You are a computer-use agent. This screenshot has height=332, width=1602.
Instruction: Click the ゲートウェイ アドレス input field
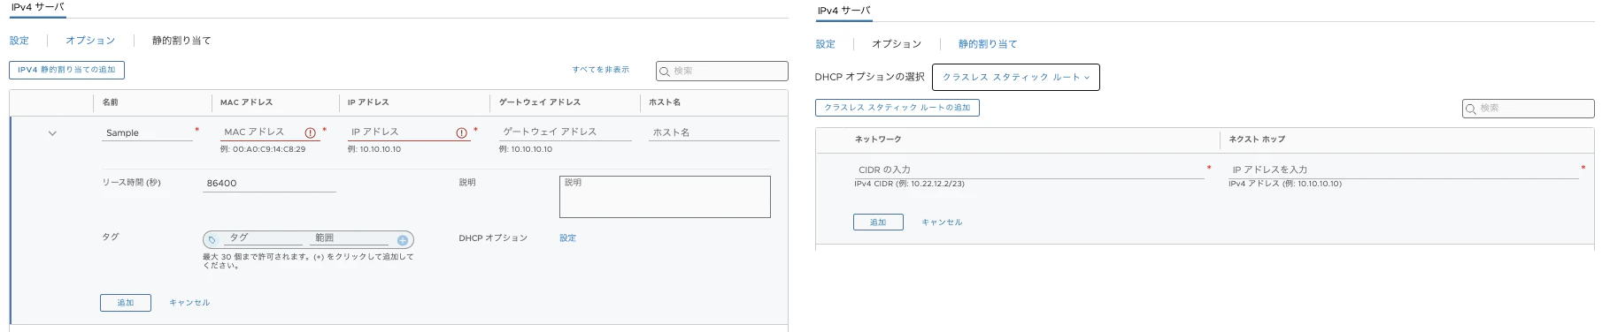[x=565, y=132]
